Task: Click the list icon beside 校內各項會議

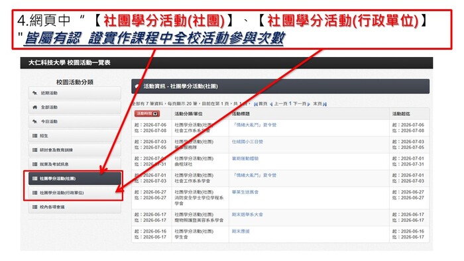Action: pos(34,207)
